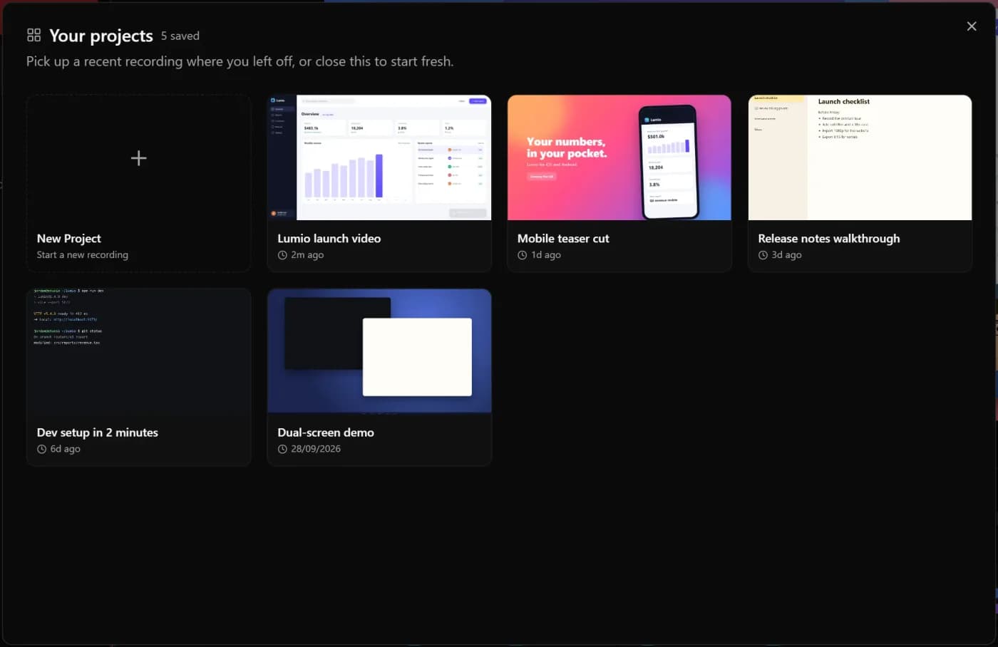Close the Your projects dialog
This screenshot has width=998, height=647.
(972, 26)
